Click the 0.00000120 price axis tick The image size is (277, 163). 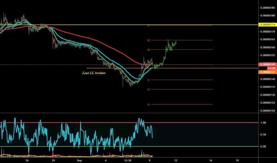click(267, 111)
